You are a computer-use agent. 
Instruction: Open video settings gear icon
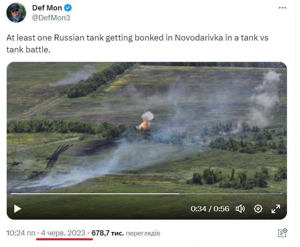pos(258,208)
